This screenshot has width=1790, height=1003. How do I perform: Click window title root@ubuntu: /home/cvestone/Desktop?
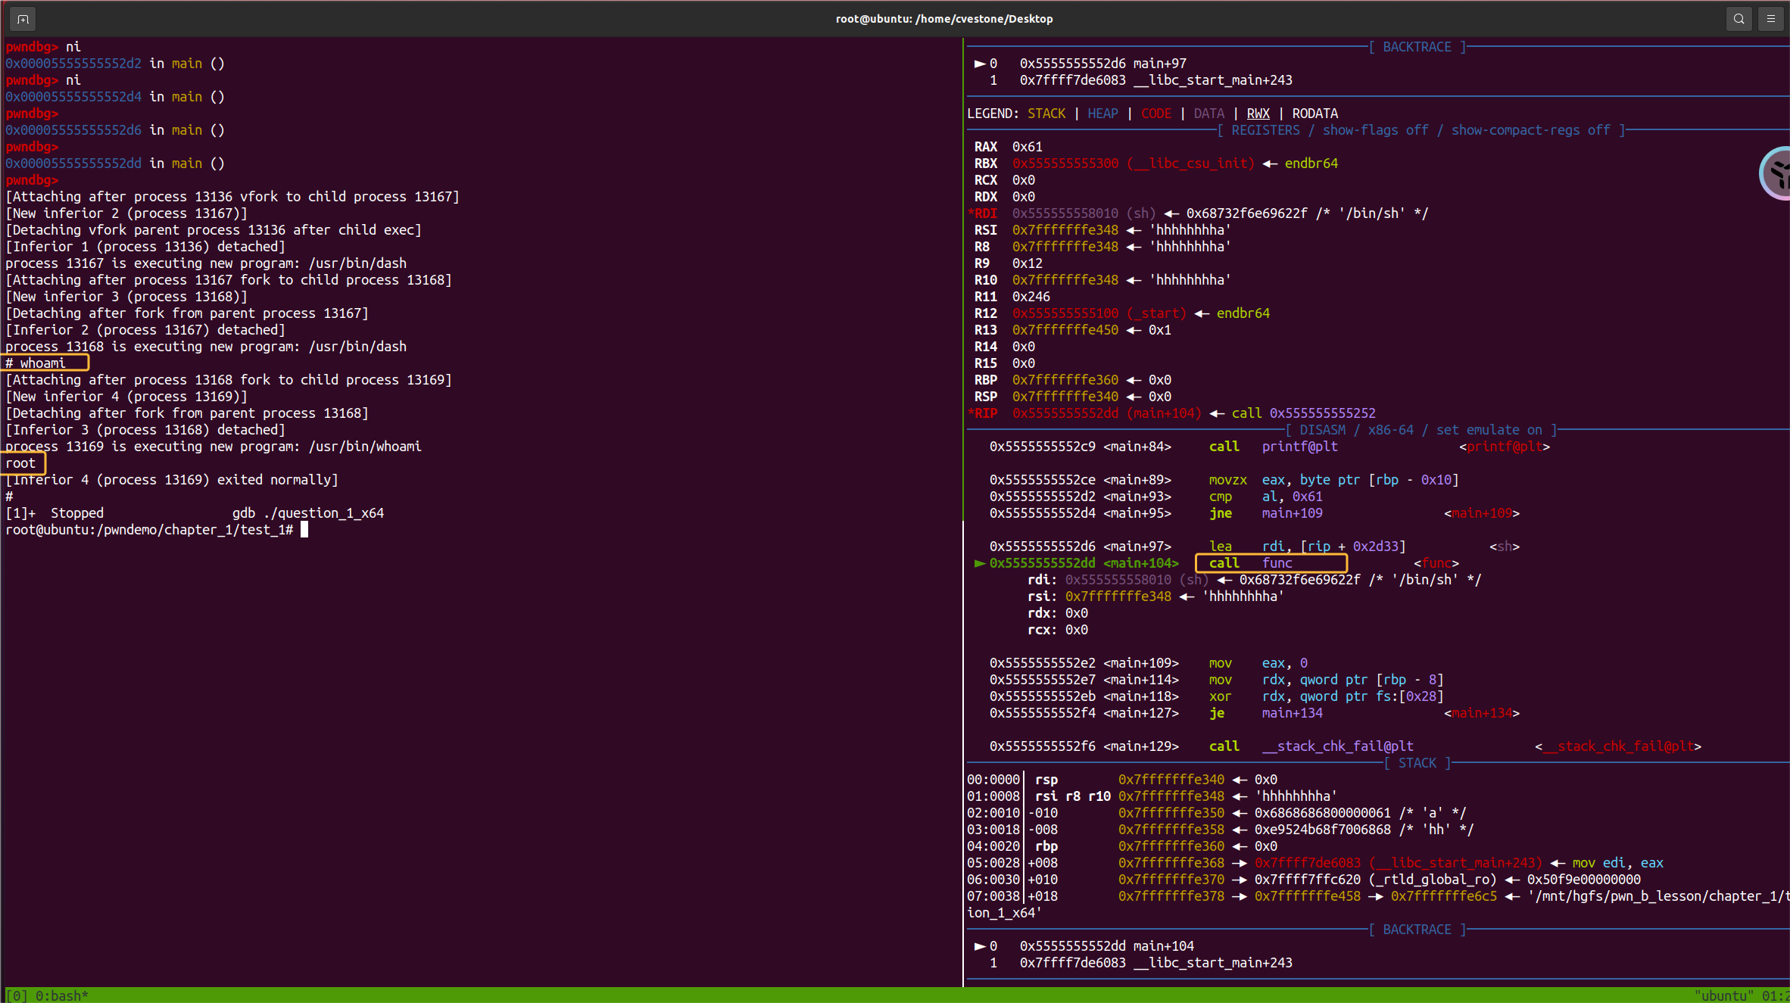tap(944, 19)
